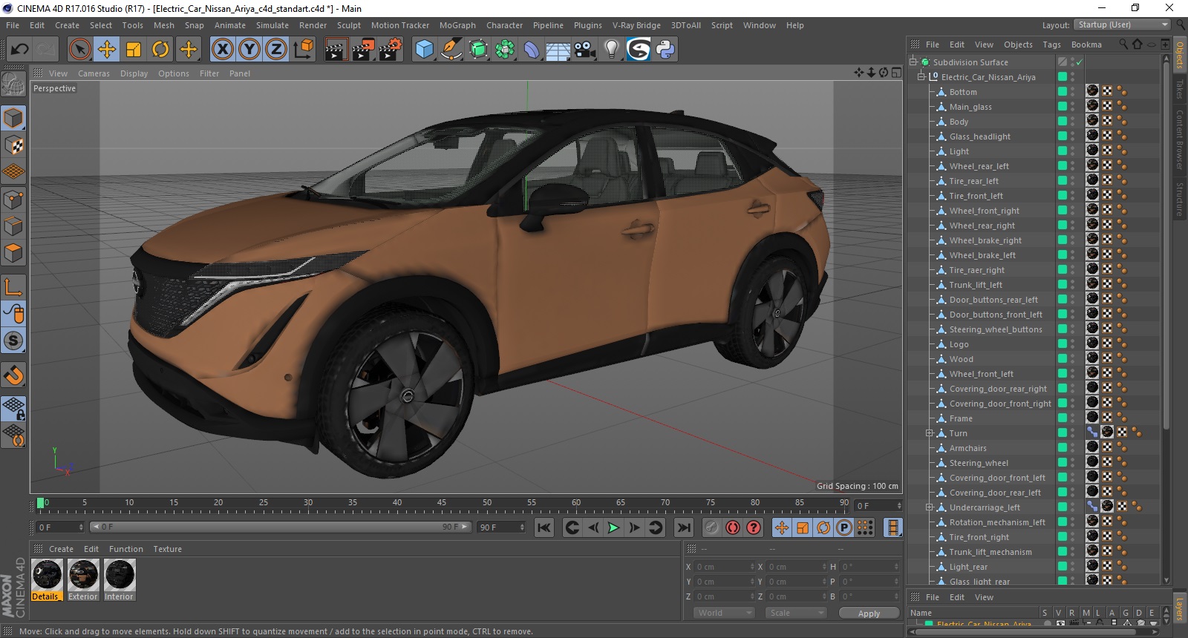
Task: Toggle snapping with the magnet icon
Action: (x=13, y=375)
